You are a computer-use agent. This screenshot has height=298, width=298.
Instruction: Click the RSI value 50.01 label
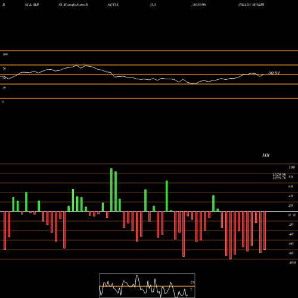(x=274, y=73)
